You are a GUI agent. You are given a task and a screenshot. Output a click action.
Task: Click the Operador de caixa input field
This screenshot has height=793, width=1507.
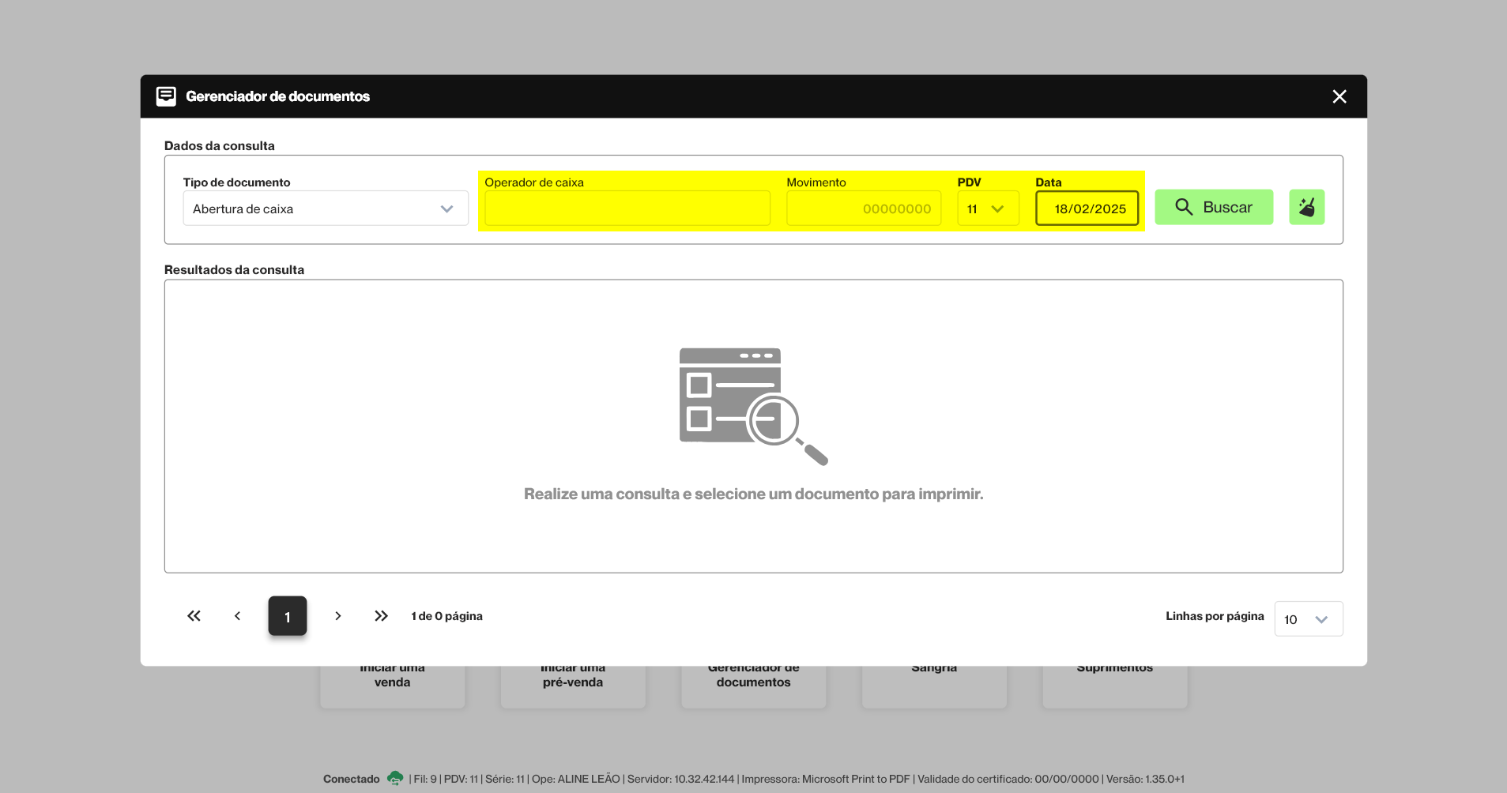pyautogui.click(x=627, y=209)
